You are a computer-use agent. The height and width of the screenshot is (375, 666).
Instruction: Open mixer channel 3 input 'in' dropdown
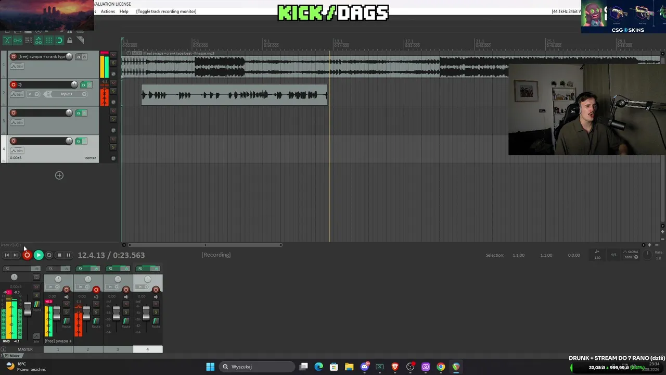pos(111,287)
